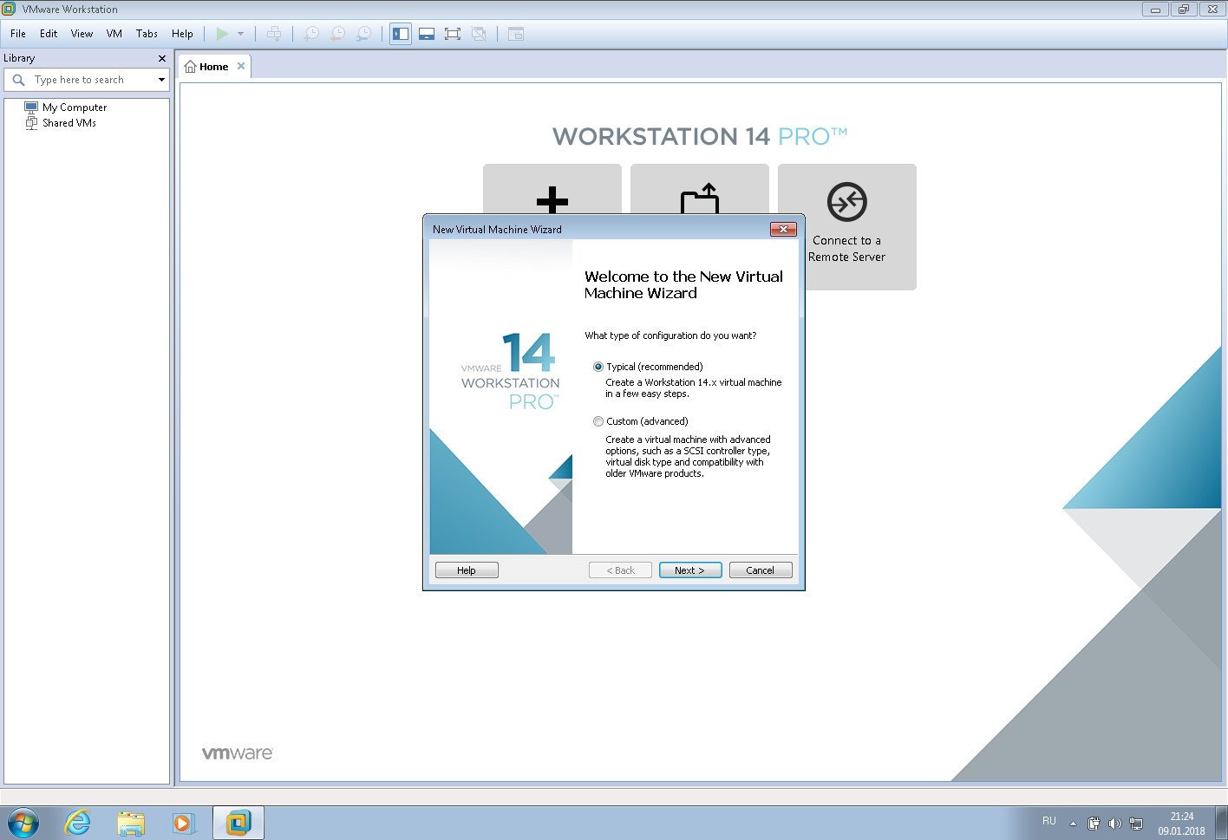Click the VMware Workstation title bar icon
This screenshot has height=840, width=1228.
tap(10, 9)
